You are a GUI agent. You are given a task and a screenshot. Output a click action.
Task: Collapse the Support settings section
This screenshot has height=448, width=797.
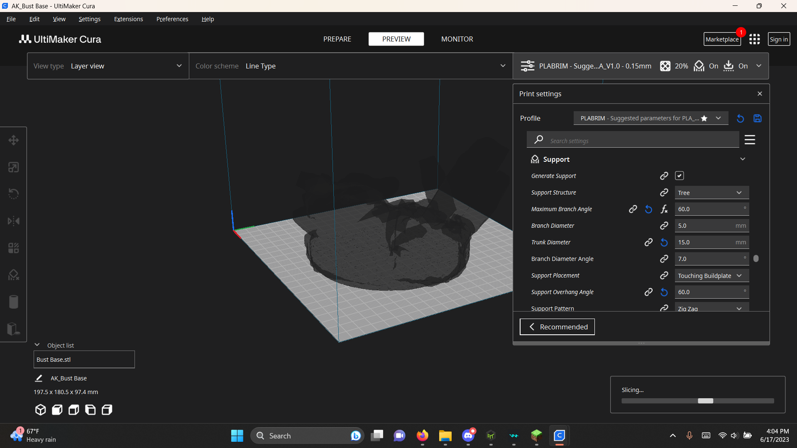(x=743, y=159)
